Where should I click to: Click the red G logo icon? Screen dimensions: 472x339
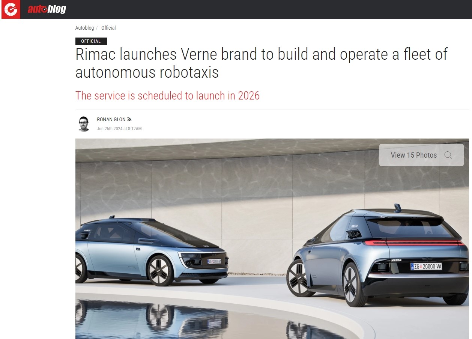click(x=11, y=9)
